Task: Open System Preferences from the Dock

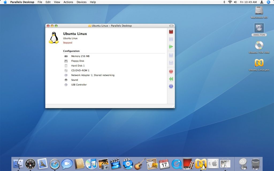Action: [213, 164]
